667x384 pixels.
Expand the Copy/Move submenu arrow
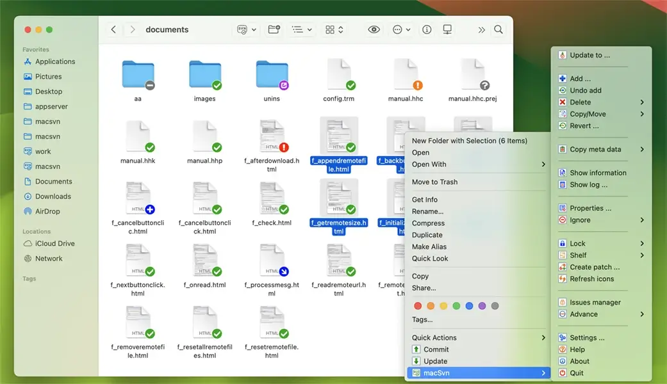(642, 115)
